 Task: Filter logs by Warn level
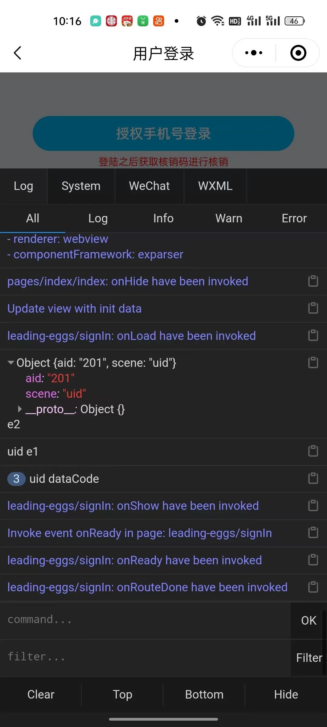[x=229, y=218]
